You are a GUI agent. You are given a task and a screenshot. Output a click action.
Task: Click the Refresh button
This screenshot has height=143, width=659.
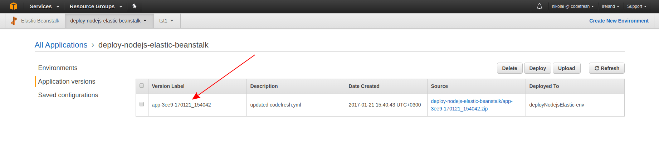(x=606, y=68)
